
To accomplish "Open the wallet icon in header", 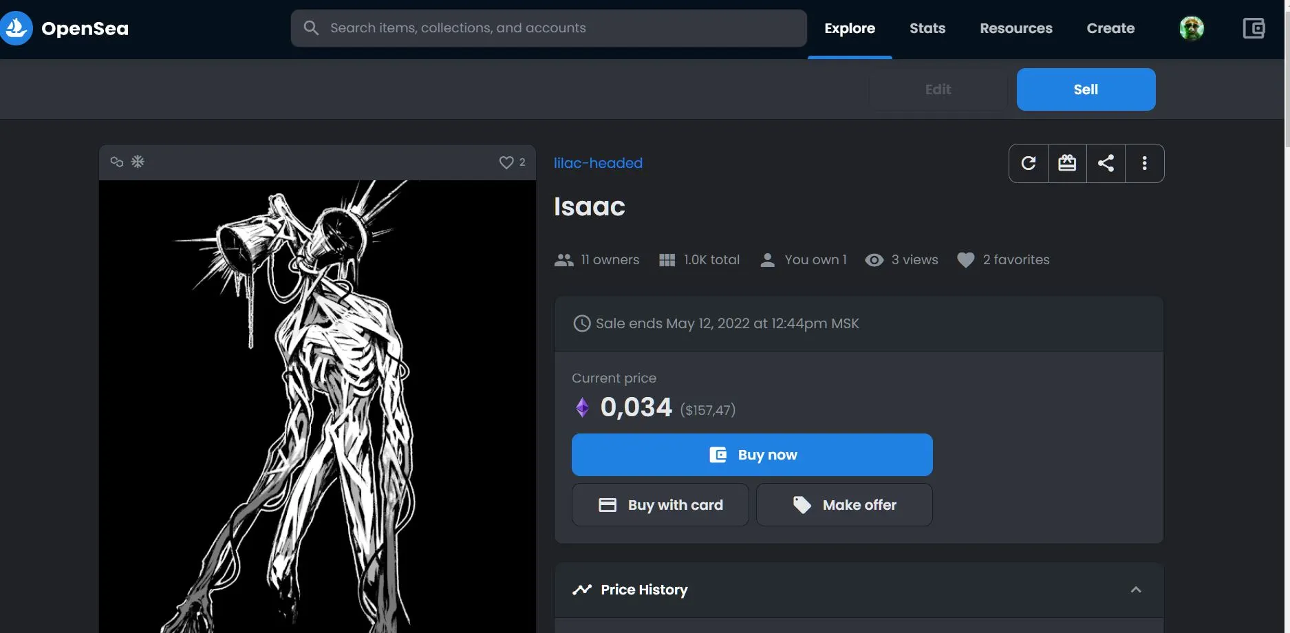I will (1254, 28).
